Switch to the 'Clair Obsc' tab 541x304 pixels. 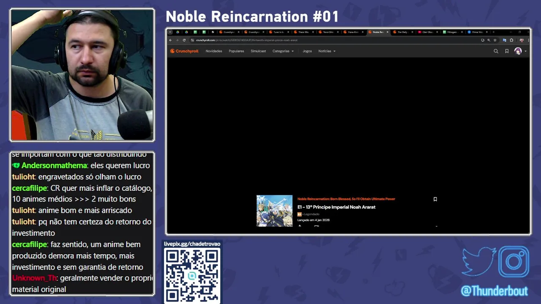[x=427, y=32]
